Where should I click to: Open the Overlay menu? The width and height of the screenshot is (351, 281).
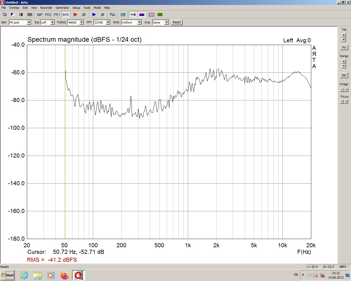click(x=14, y=8)
